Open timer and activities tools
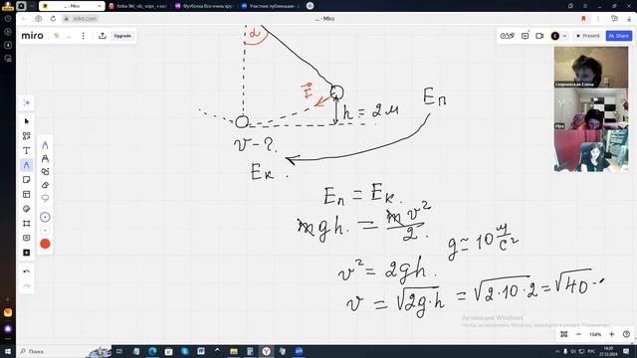 (x=507, y=36)
